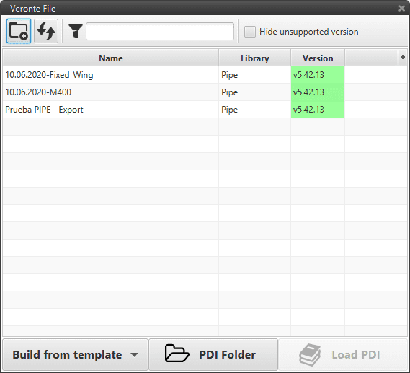The width and height of the screenshot is (410, 373).
Task: Sort by the Version column header
Action: point(318,58)
